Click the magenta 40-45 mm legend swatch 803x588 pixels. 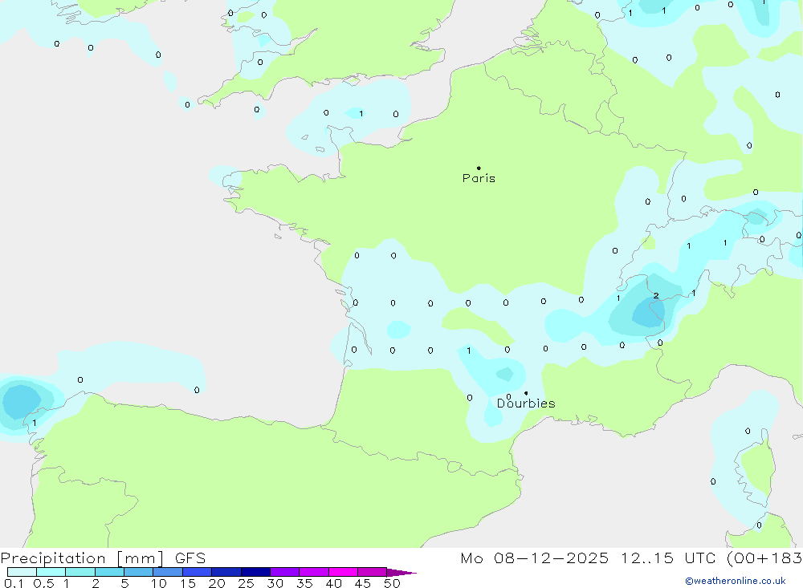click(x=343, y=572)
